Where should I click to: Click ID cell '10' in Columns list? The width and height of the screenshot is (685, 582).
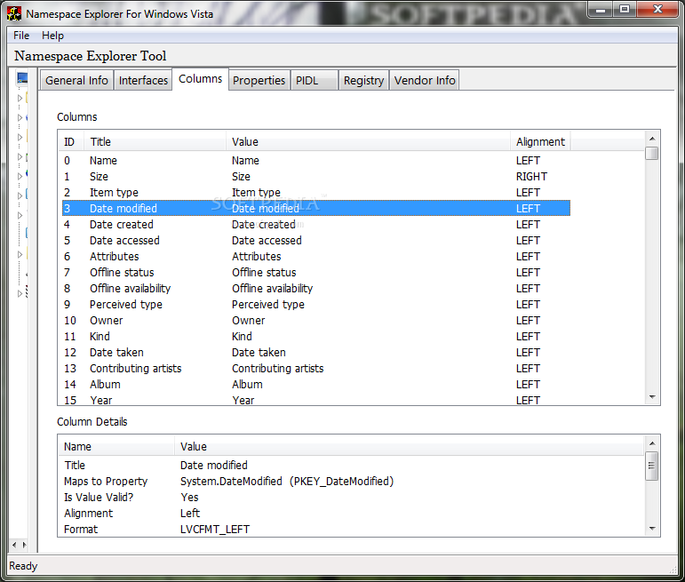click(x=70, y=321)
